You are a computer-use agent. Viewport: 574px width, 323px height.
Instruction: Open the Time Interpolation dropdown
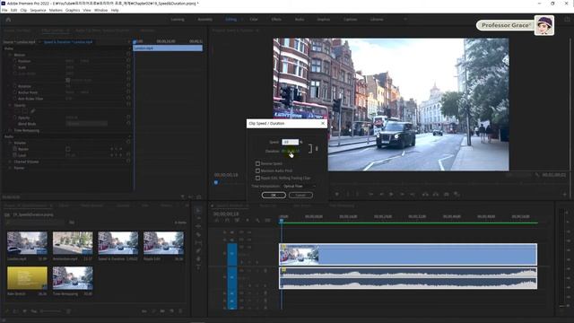(299, 186)
